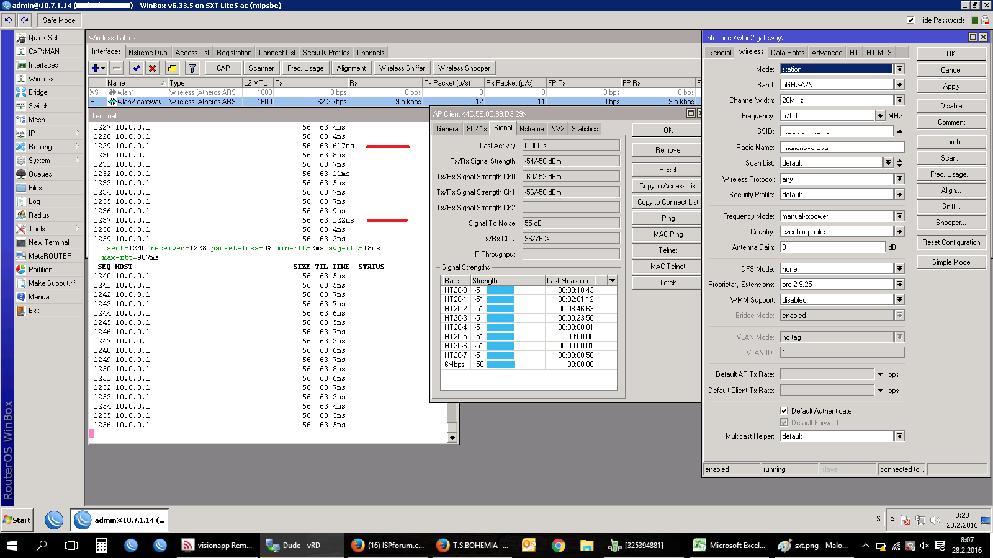993x558 pixels.
Task: Click the undo arrow icon in WinBox toolbar
Action: [8, 20]
